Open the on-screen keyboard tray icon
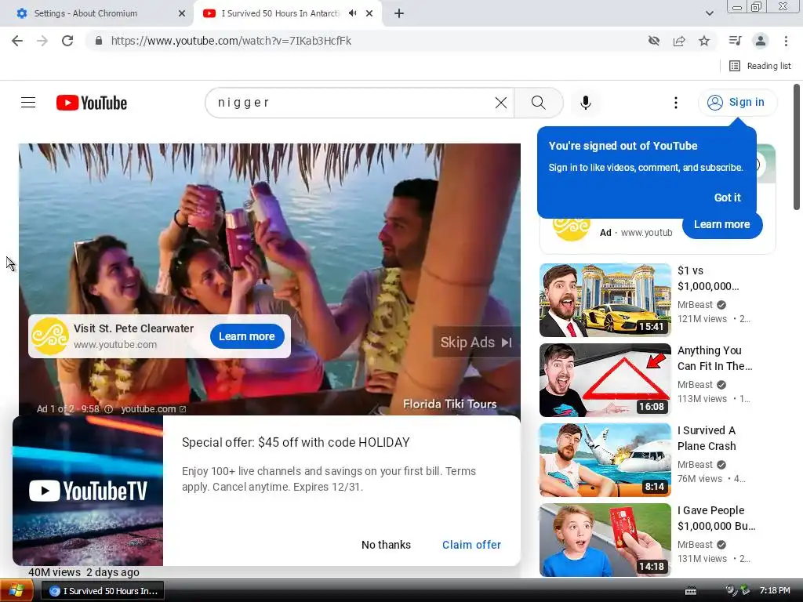 pyautogui.click(x=691, y=591)
